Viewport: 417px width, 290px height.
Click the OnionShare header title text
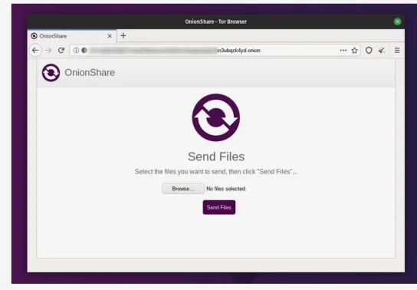tap(90, 73)
